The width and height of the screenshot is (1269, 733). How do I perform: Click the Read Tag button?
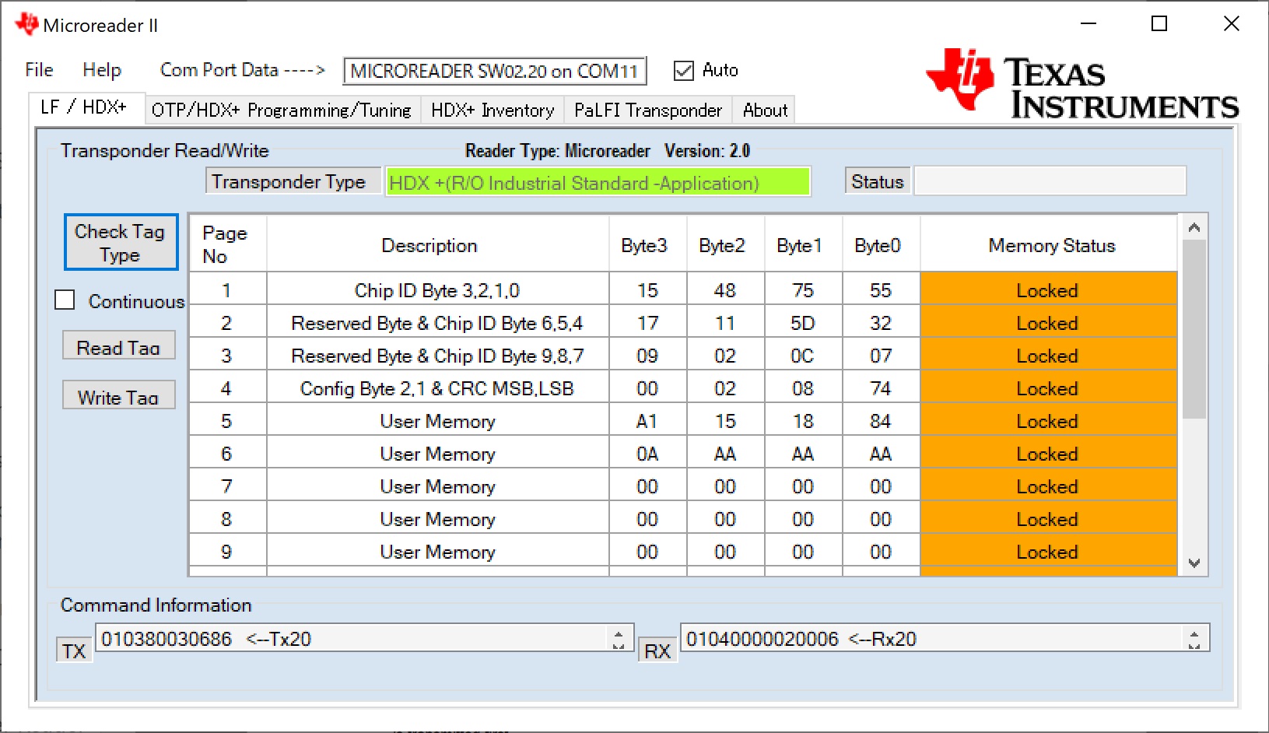118,345
